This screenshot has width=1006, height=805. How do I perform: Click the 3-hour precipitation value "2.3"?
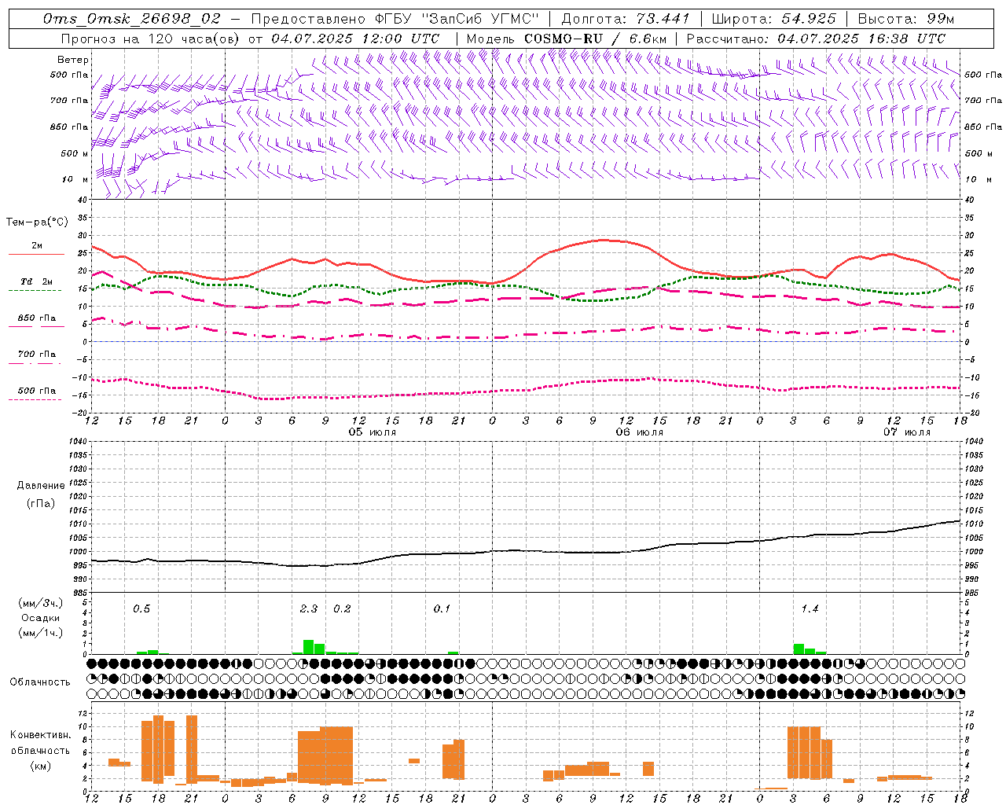click(x=309, y=608)
